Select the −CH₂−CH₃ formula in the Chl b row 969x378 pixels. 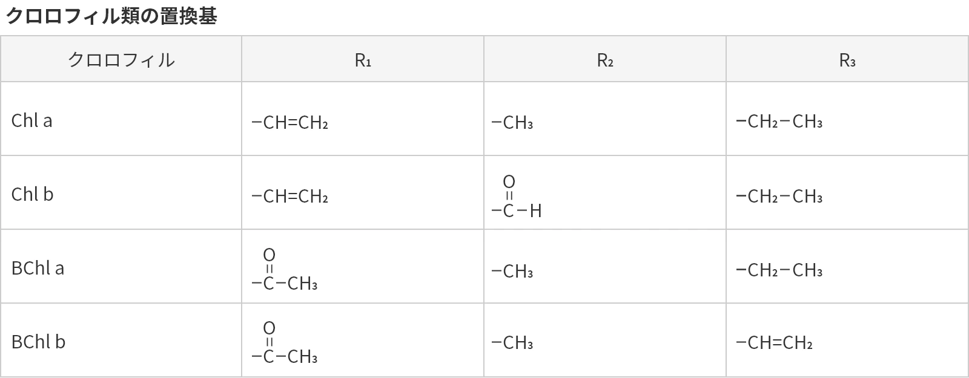pos(779,197)
